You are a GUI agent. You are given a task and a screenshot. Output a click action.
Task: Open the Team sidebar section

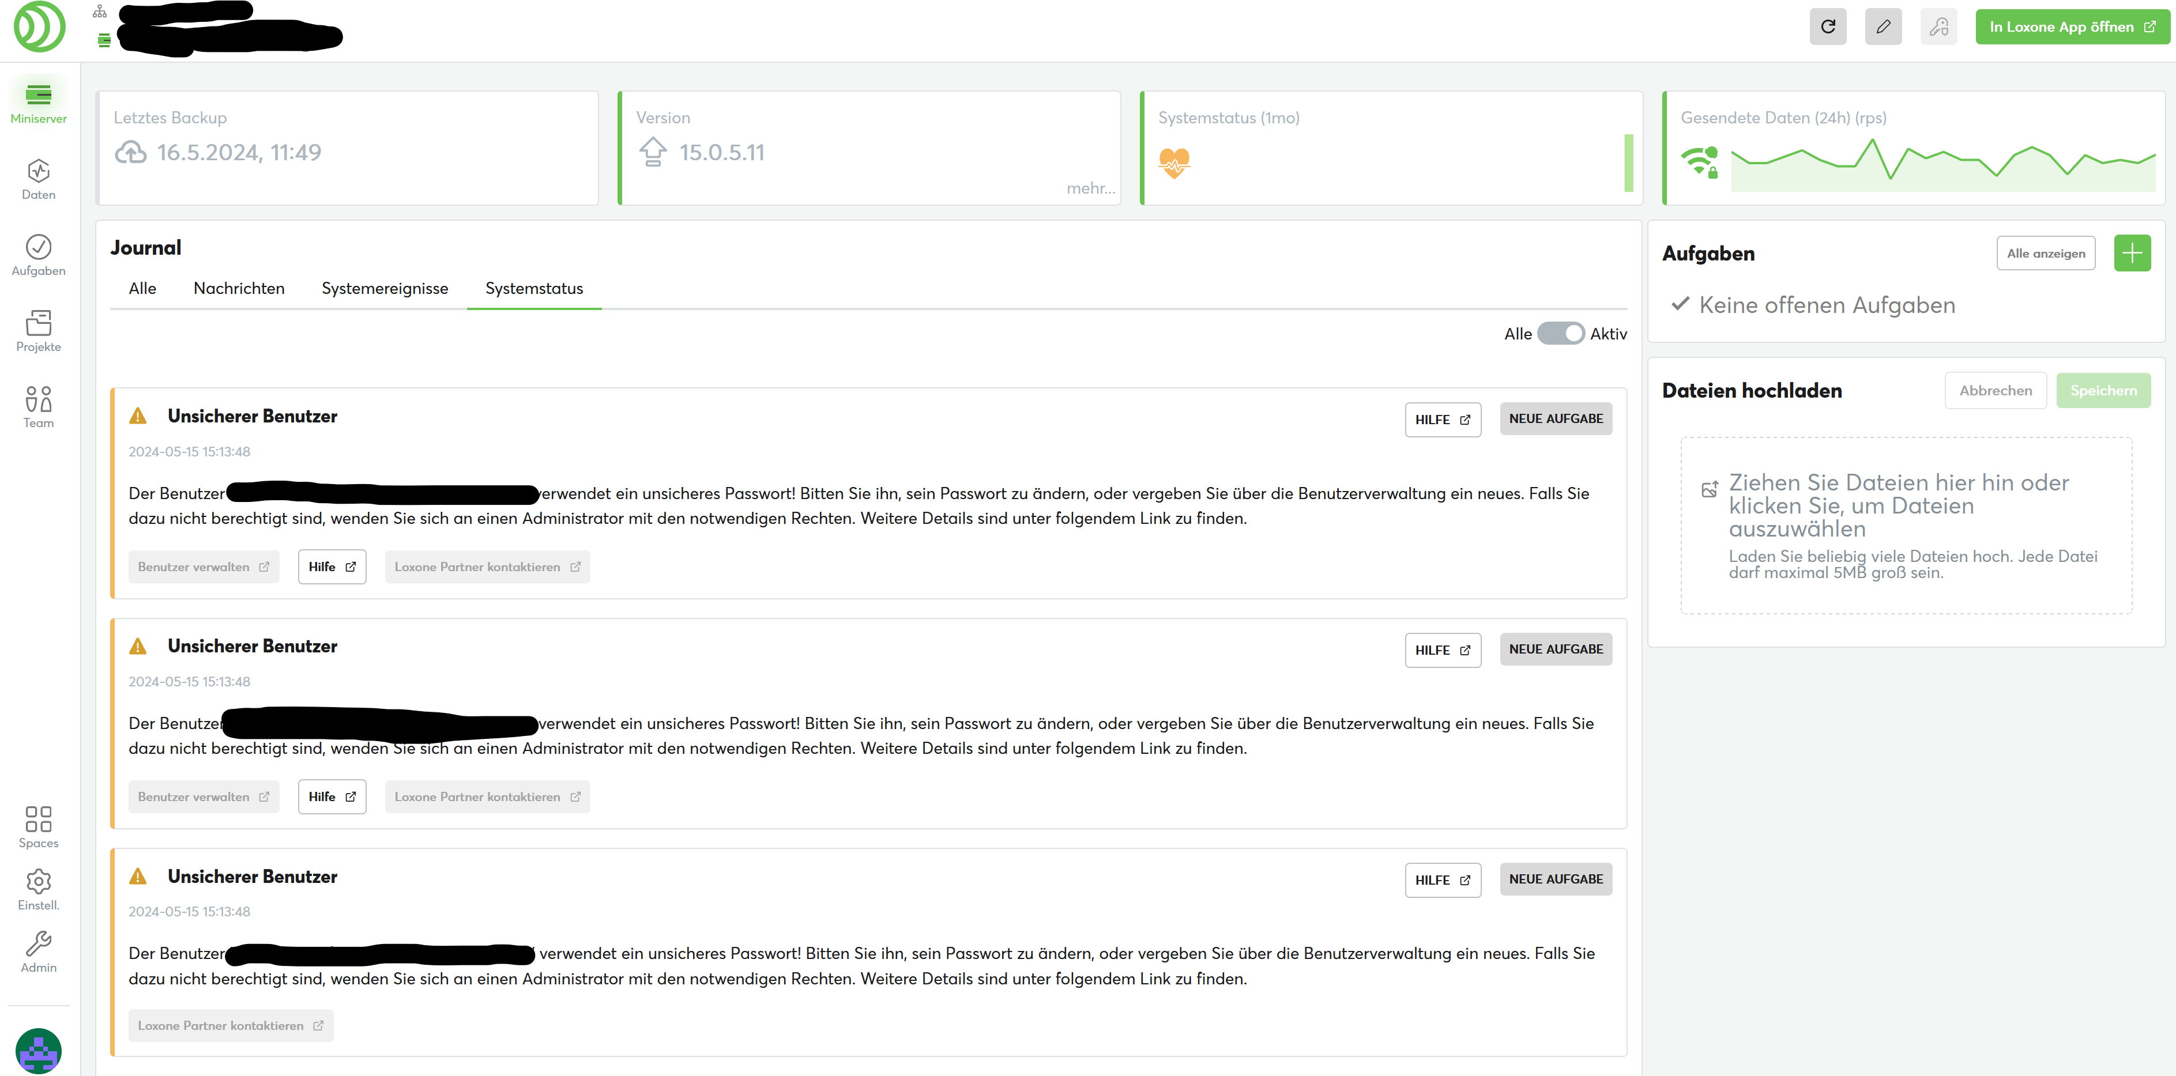point(38,407)
